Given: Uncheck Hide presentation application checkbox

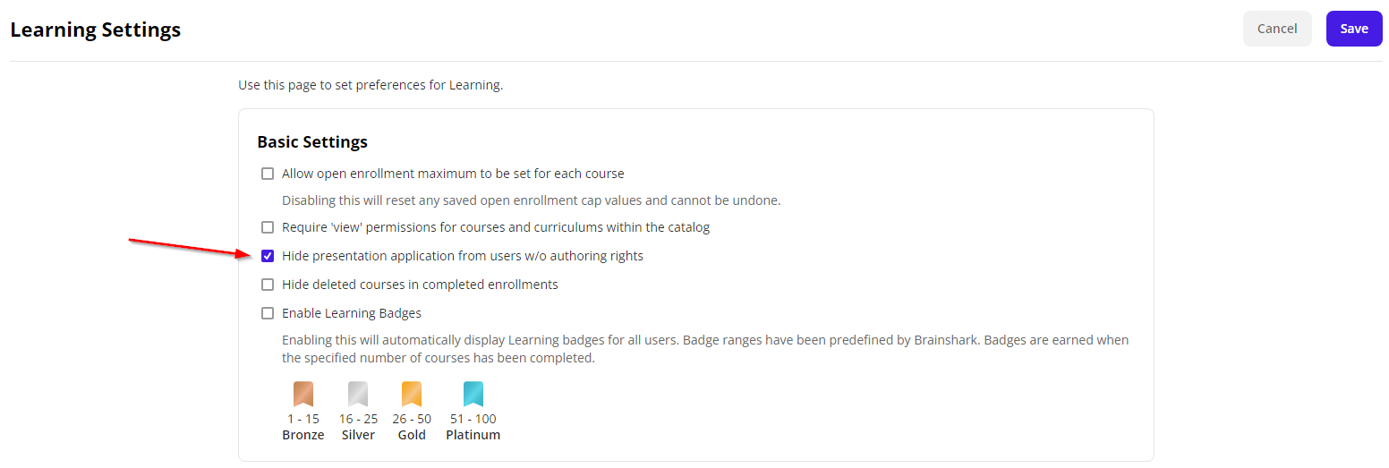Looking at the screenshot, I should point(268,256).
